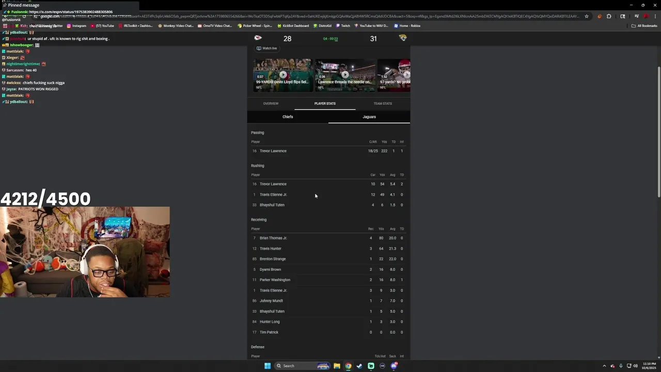Click the microphone icon in system tray
Image resolution: width=661 pixels, height=372 pixels.
point(621,366)
